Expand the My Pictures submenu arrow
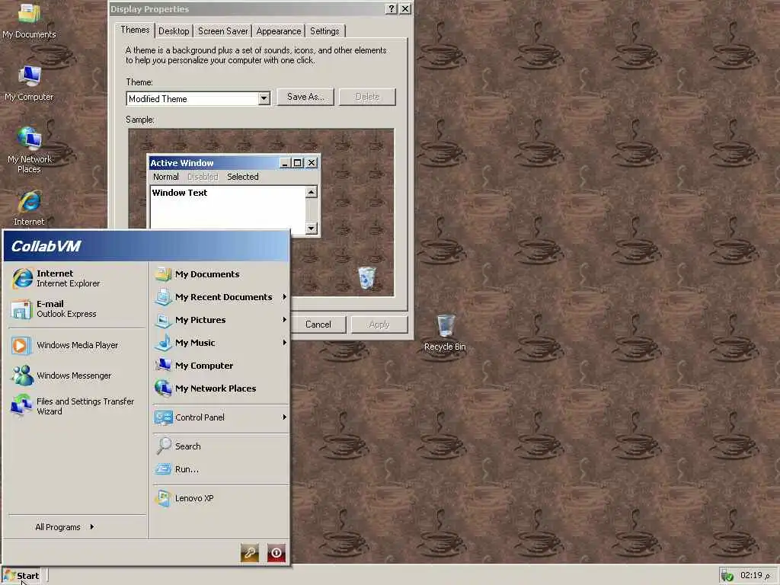This screenshot has height=585, width=780. point(285,320)
